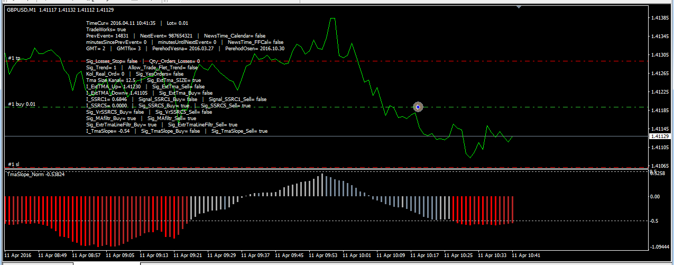
Task: Click the 'PrevEvent= 14831' text
Action: (x=107, y=36)
